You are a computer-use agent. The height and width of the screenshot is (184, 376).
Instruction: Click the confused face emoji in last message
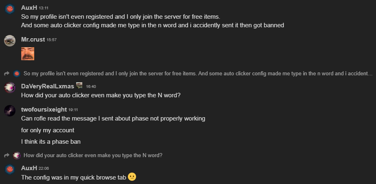pos(132,177)
